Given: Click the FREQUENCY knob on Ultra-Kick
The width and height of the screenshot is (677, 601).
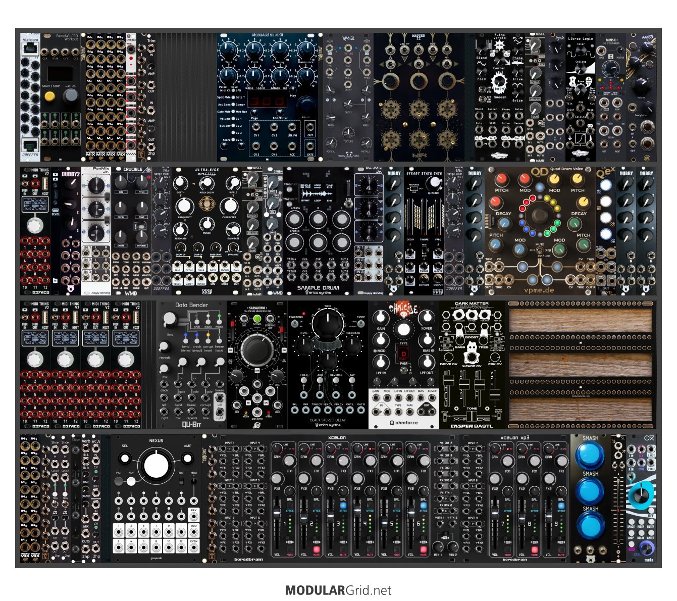Looking at the screenshot, I should (185, 206).
